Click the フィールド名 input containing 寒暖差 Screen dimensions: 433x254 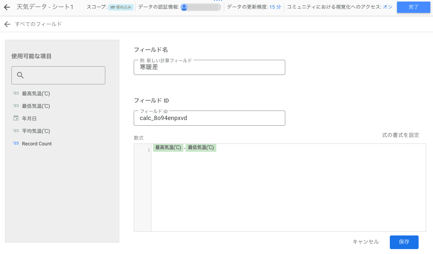click(x=209, y=67)
